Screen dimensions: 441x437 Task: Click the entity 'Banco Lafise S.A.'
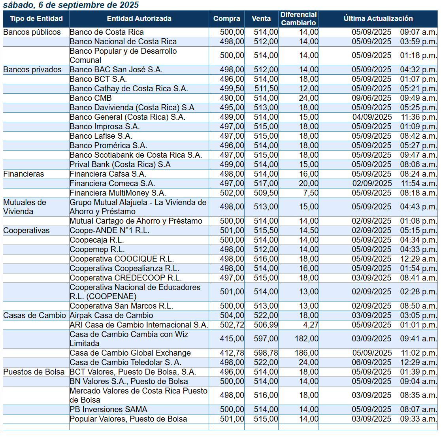tap(101, 136)
